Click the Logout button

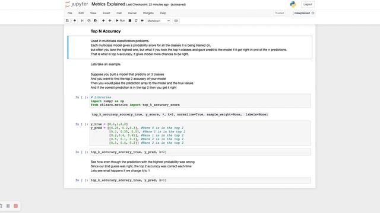308,4
